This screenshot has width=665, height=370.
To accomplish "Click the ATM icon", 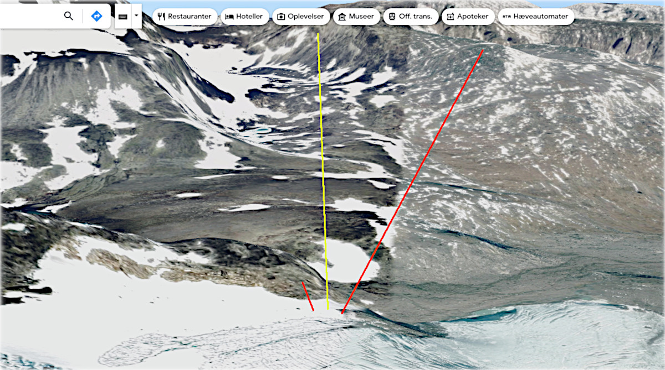I will click(507, 17).
